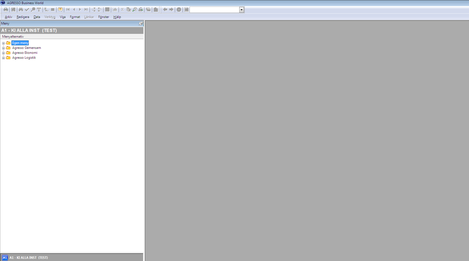Click the bottom A1 - KI ALLA INST bar
This screenshot has height=261, width=469.
click(72, 257)
